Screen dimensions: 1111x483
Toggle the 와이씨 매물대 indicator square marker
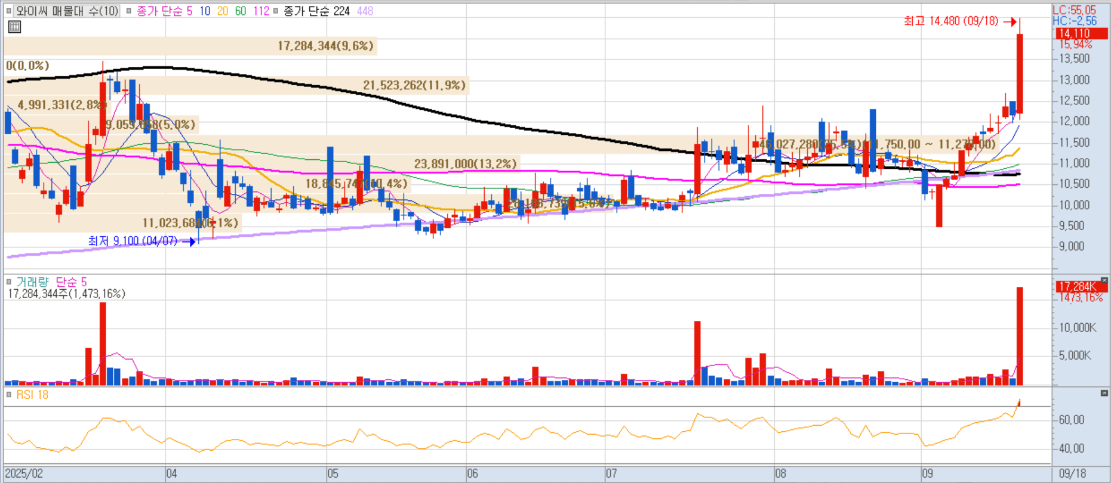tap(9, 11)
